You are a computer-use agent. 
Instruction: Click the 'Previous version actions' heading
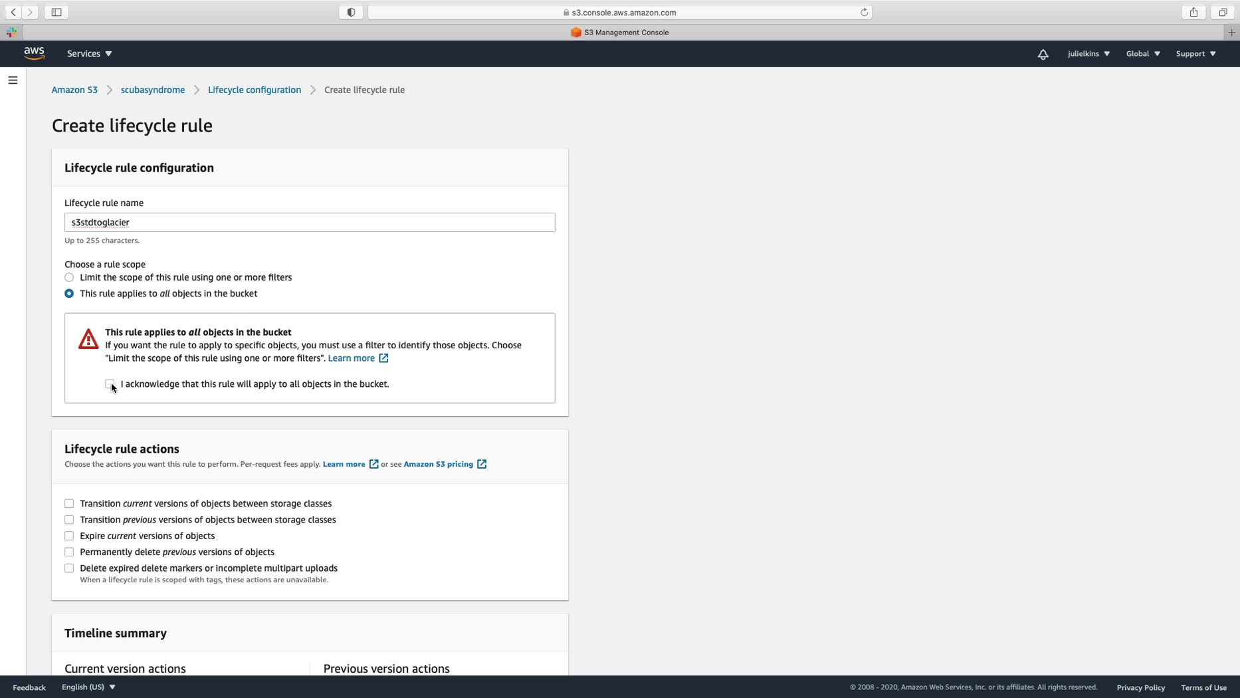point(387,668)
